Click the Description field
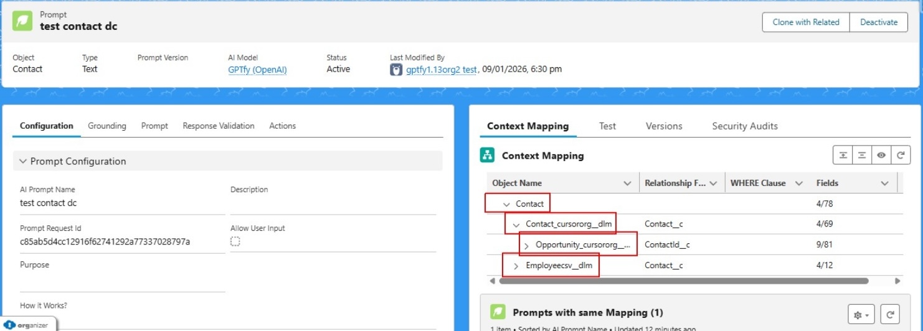 [x=333, y=205]
